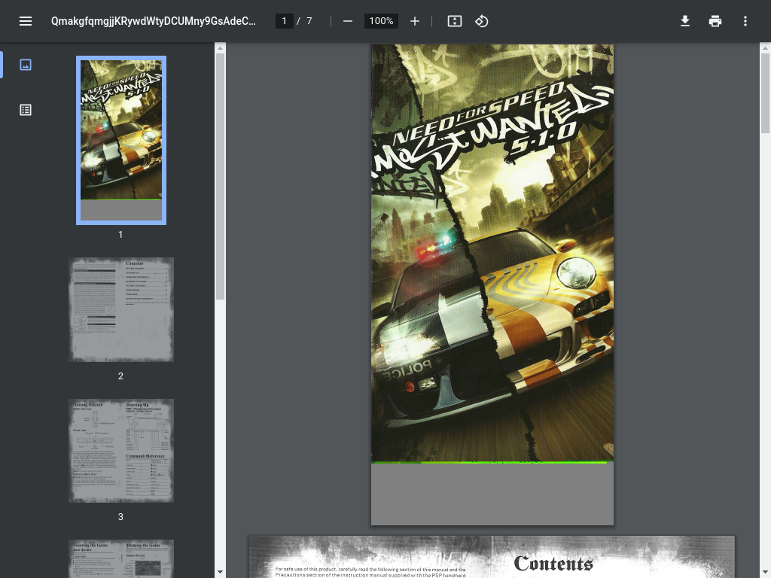Toggle the sidebar with the hamburger menu icon
The image size is (771, 578).
point(26,21)
